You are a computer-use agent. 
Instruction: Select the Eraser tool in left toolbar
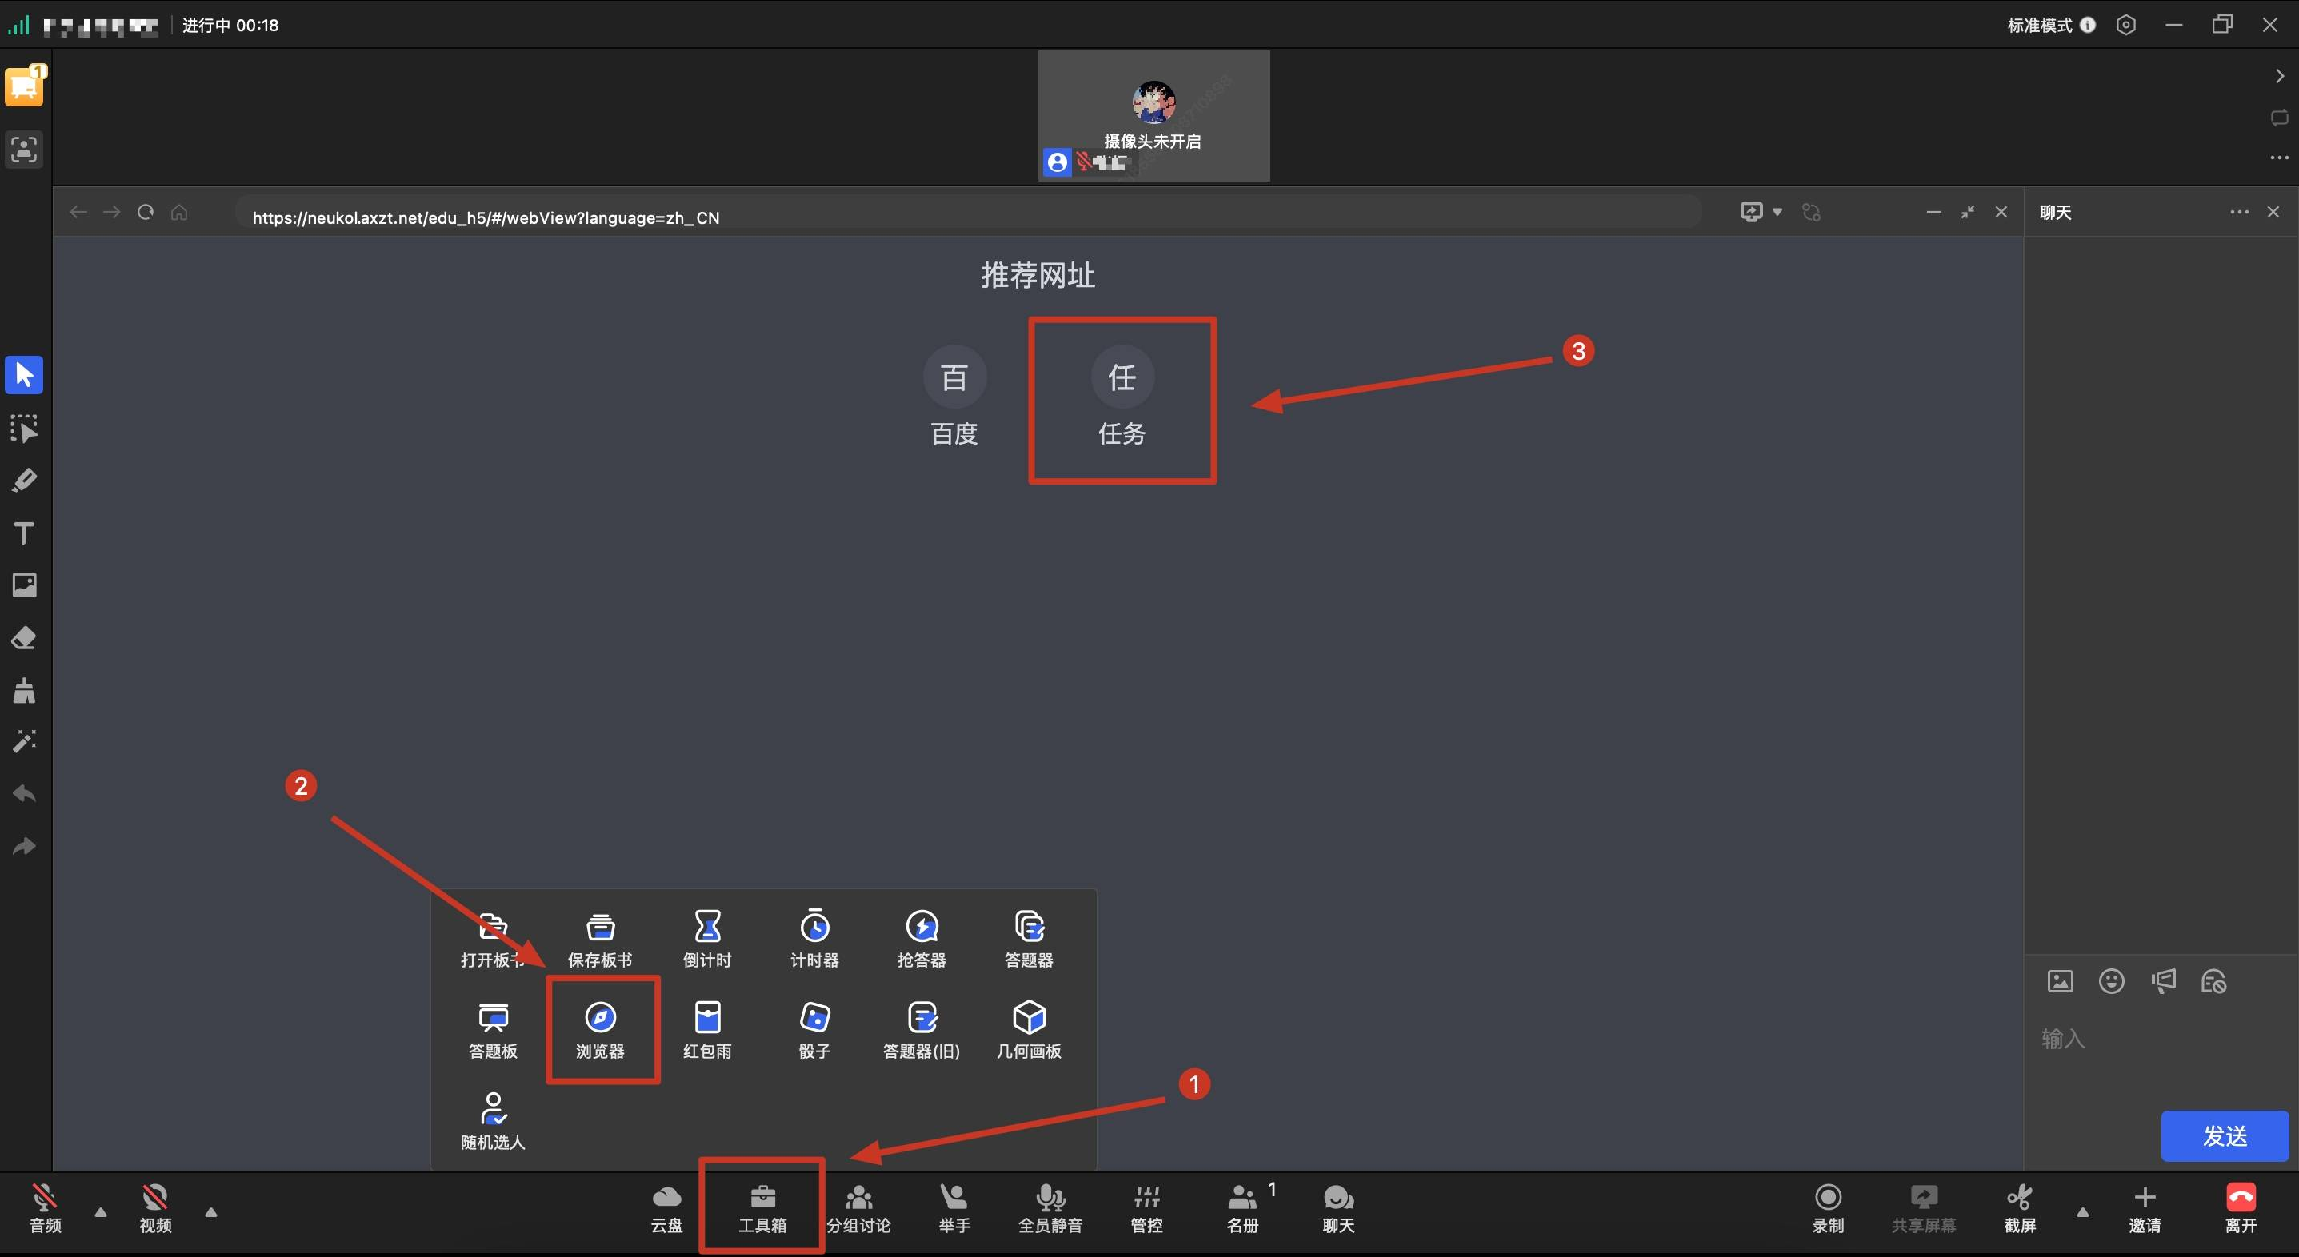tap(24, 638)
